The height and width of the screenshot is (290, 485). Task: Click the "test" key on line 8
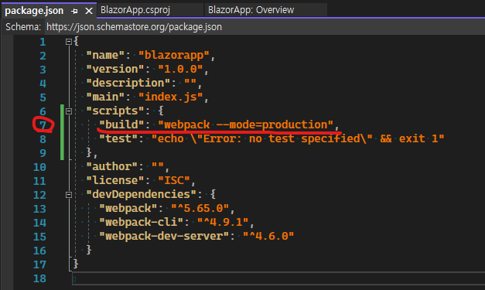click(118, 139)
